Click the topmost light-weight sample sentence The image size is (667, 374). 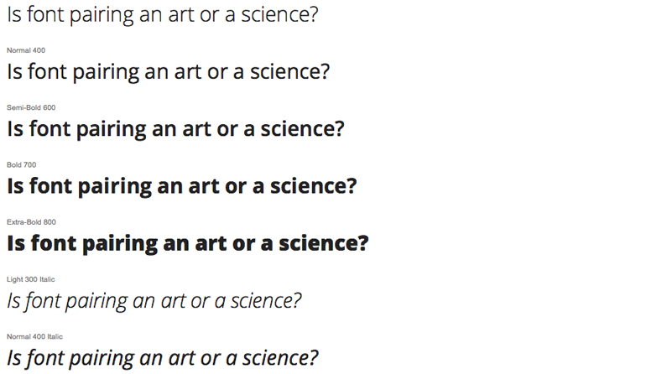click(163, 15)
